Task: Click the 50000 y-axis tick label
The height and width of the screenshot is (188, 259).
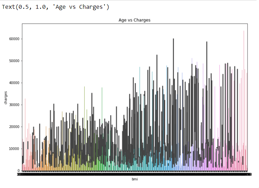Action: pos(14,61)
